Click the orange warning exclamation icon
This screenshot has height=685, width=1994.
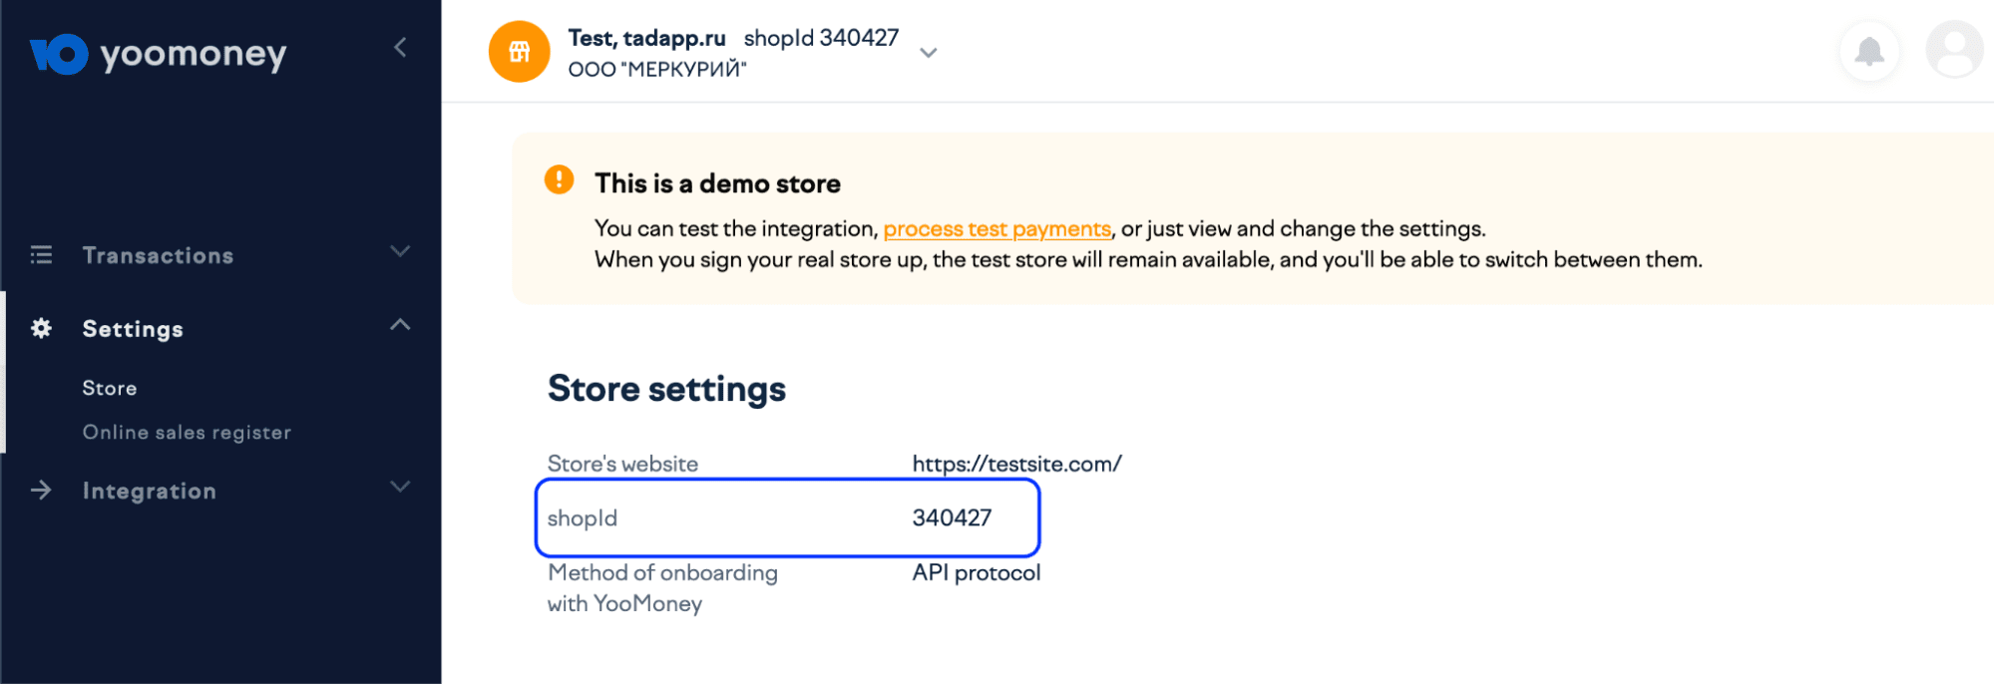coord(559,179)
